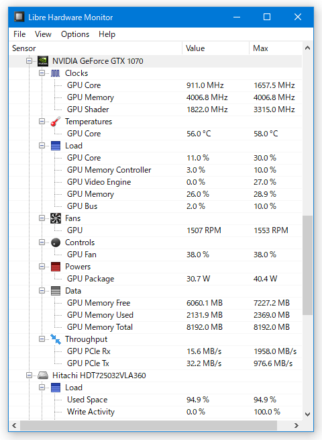Click the Hitachi hard drive icon
Image resolution: width=322 pixels, height=440 pixels.
click(43, 376)
